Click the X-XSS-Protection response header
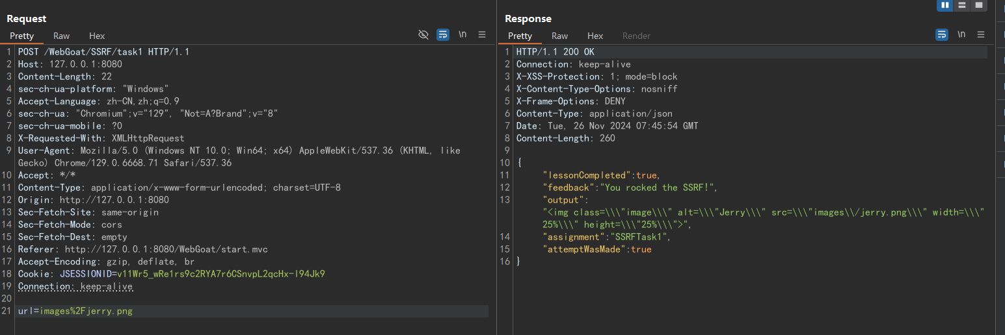The width and height of the screenshot is (1005, 335). point(596,77)
